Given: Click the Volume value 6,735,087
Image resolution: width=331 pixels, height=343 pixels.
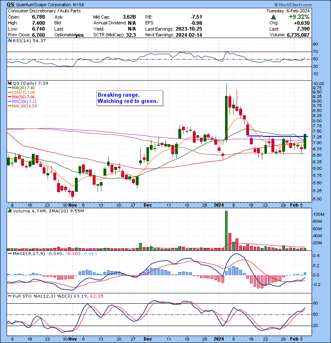Looking at the screenshot, I should (298, 35).
